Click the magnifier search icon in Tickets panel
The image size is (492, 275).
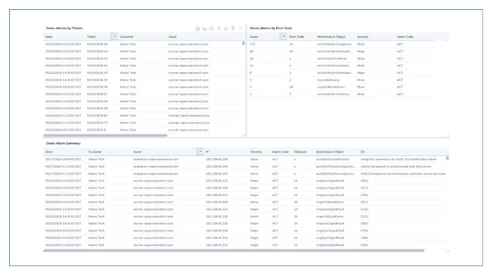pyautogui.click(x=212, y=29)
